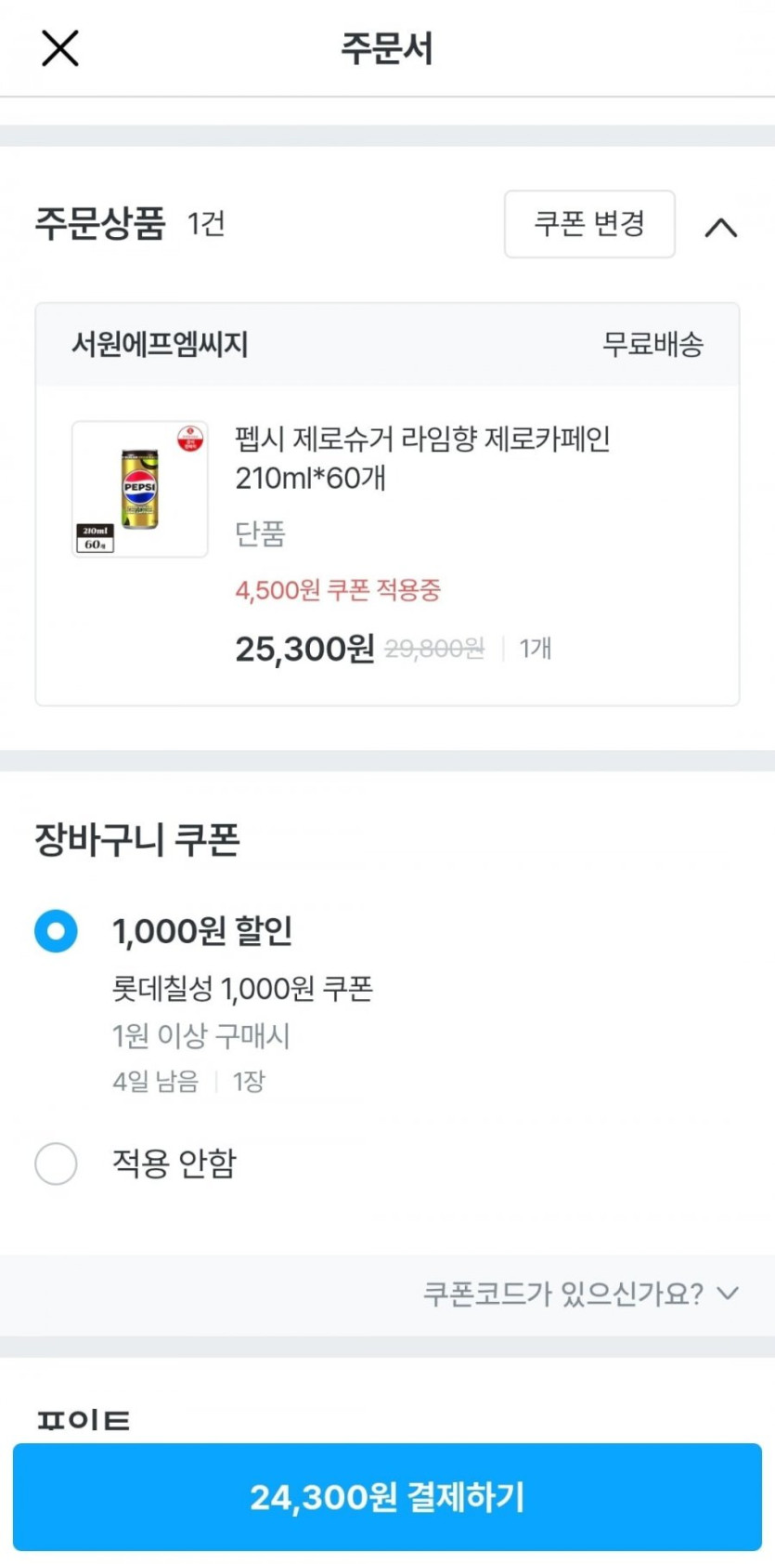This screenshot has width=775, height=1564.
Task: Tap the Pepsi can product thumbnail
Action: click(140, 490)
